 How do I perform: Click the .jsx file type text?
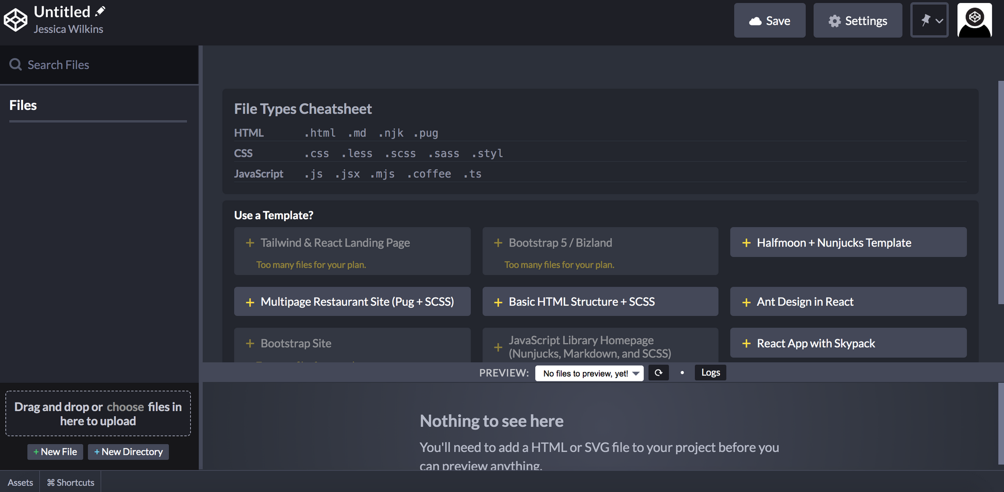[x=347, y=174]
